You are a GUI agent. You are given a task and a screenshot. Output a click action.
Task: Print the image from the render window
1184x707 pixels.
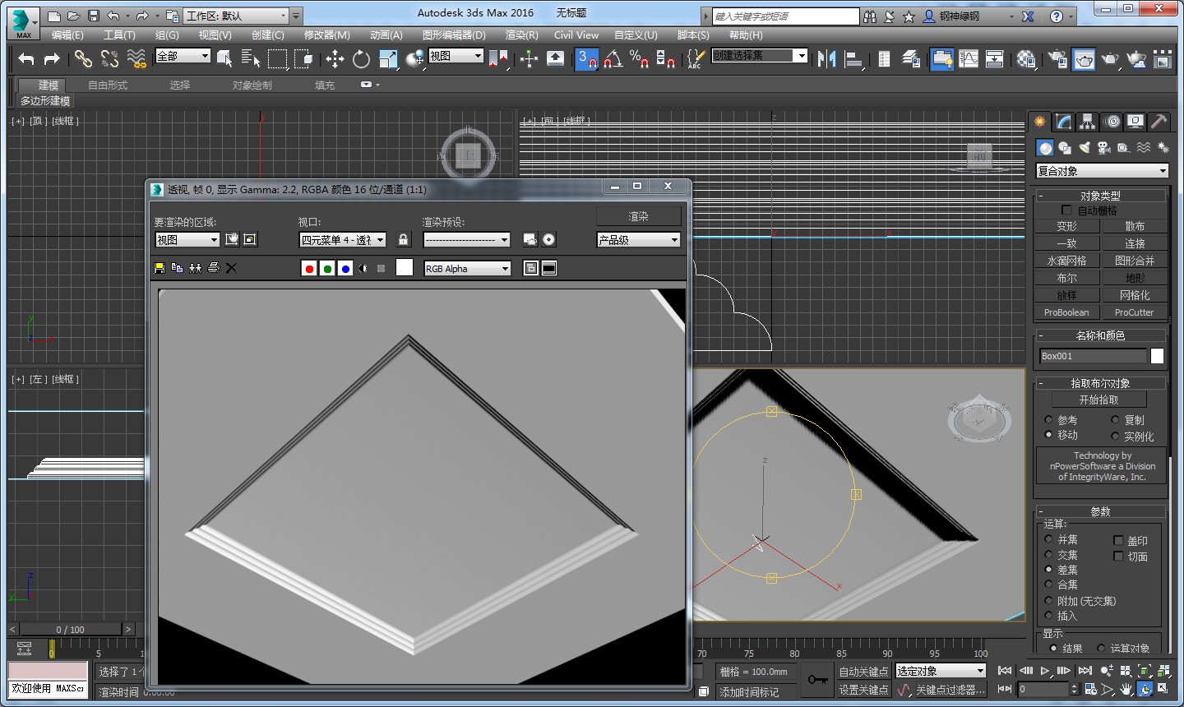214,267
